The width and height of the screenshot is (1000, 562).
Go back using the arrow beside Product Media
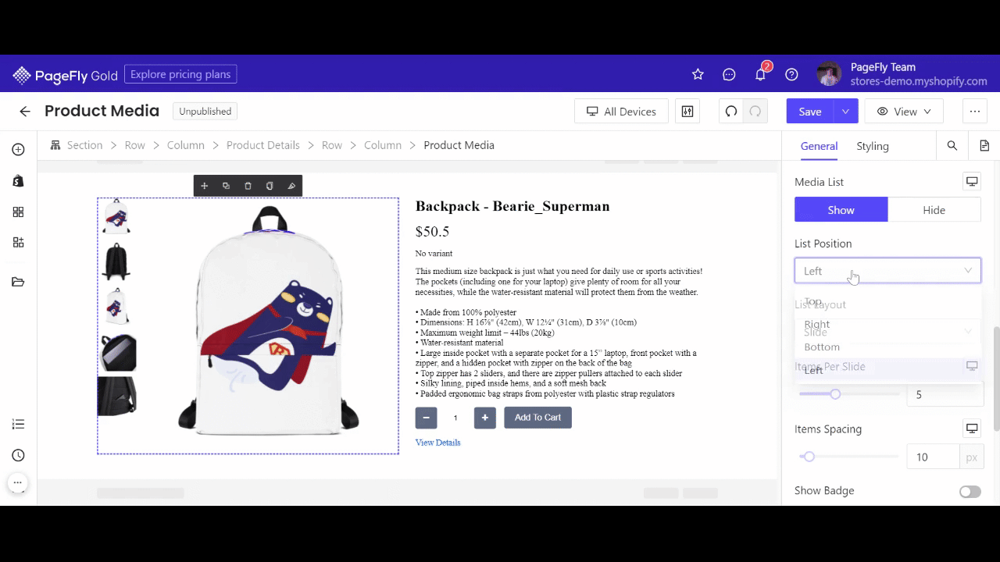pos(25,112)
